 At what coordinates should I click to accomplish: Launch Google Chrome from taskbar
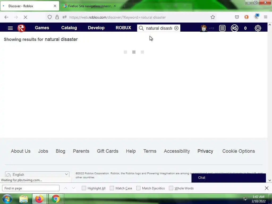click(x=56, y=199)
